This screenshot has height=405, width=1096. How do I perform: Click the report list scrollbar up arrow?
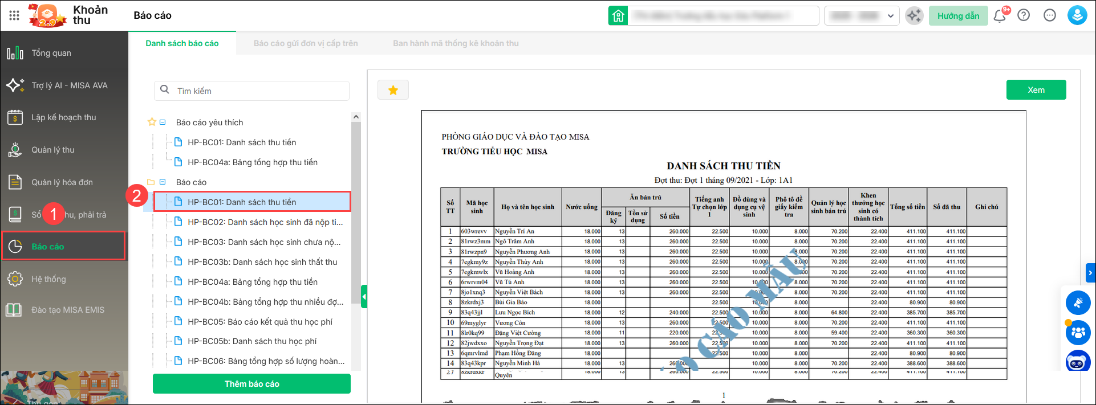356,117
